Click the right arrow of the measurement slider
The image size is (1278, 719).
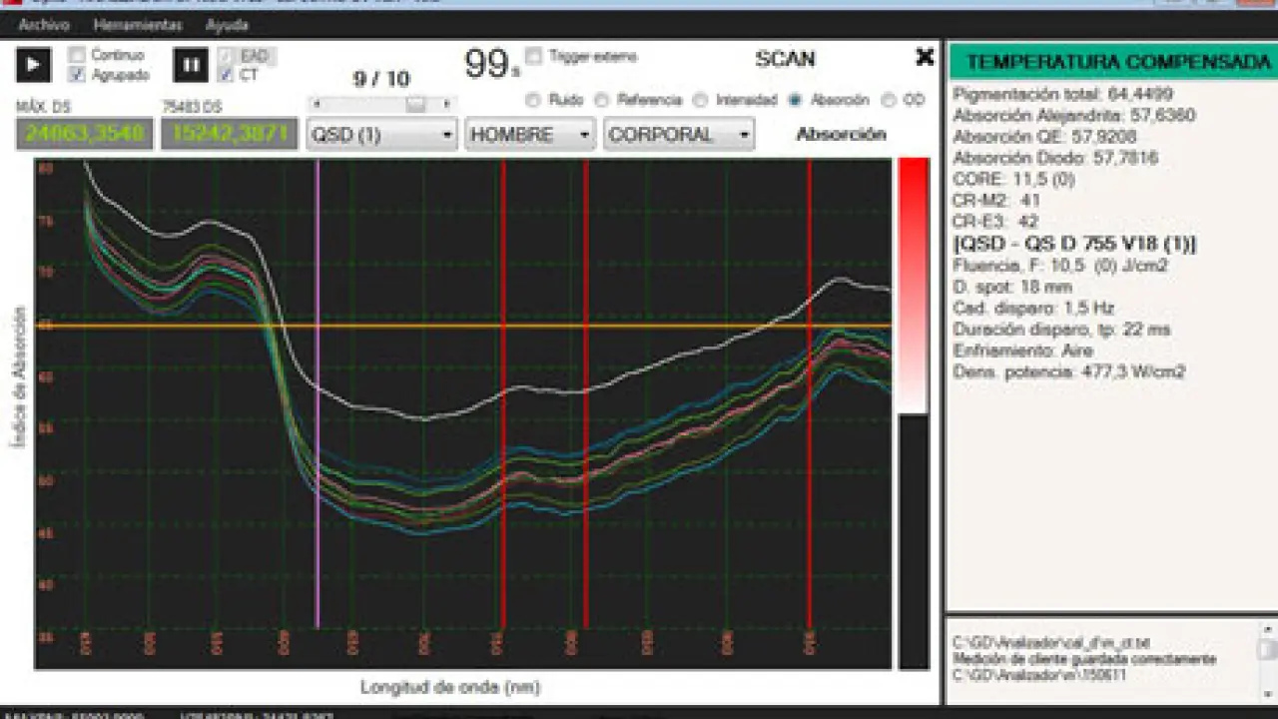[446, 104]
